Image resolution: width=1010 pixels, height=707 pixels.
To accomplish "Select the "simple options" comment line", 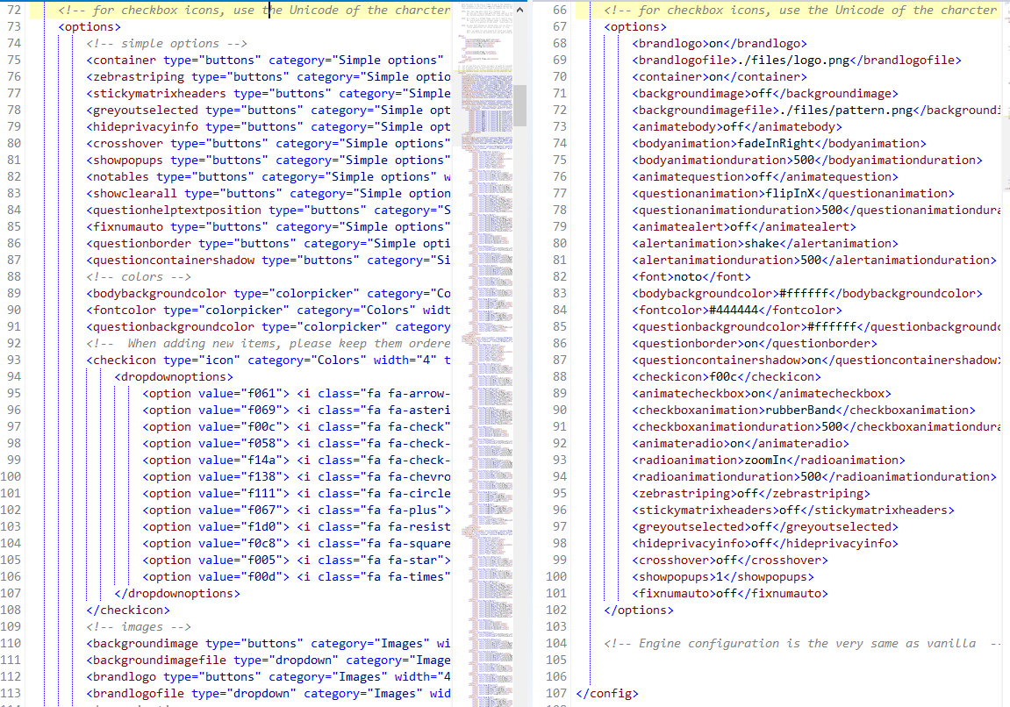I will (x=167, y=43).
